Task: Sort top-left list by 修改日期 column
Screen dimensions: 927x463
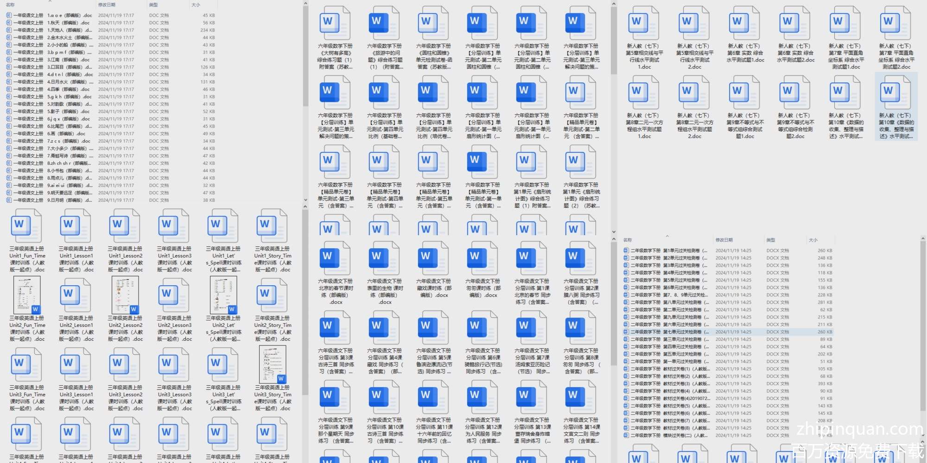Action: [107, 5]
